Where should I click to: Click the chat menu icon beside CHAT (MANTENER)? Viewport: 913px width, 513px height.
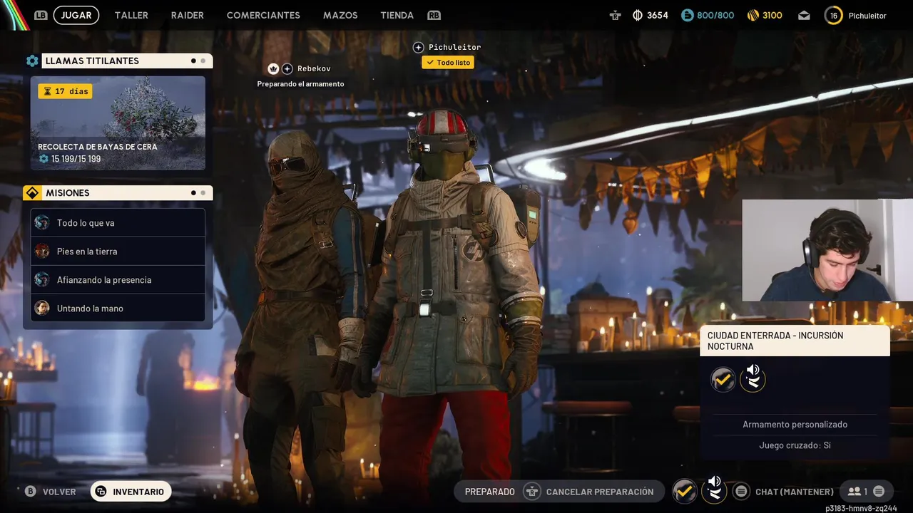tap(741, 492)
